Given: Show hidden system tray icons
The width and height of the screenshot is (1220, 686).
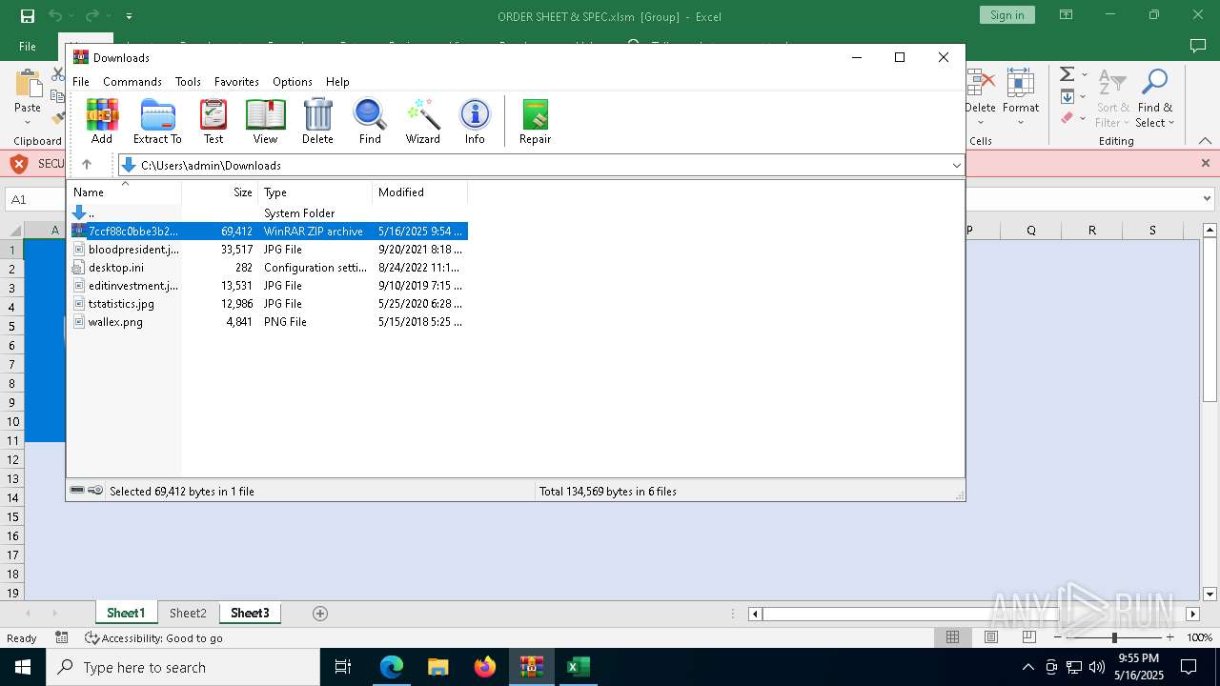Looking at the screenshot, I should [x=1027, y=667].
